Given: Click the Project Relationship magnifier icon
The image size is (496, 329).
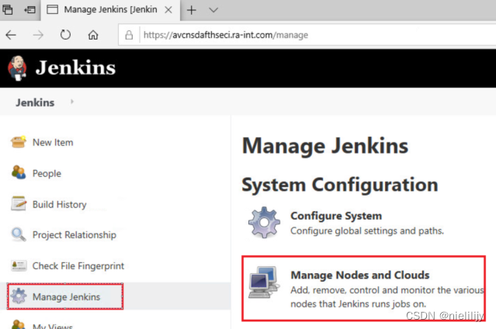Looking at the screenshot, I should tap(19, 234).
